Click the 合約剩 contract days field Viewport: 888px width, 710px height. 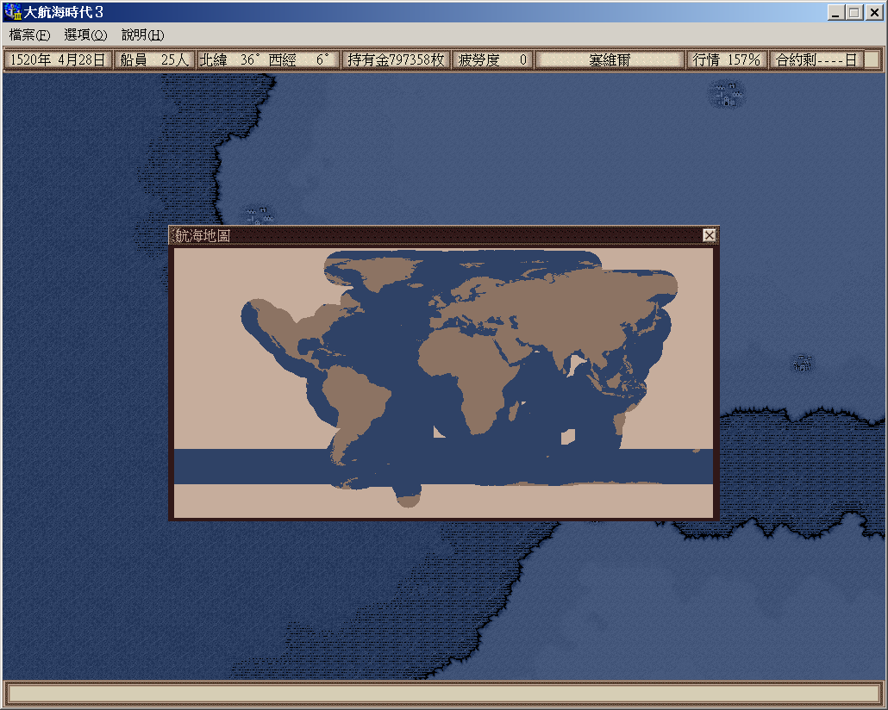(x=816, y=59)
